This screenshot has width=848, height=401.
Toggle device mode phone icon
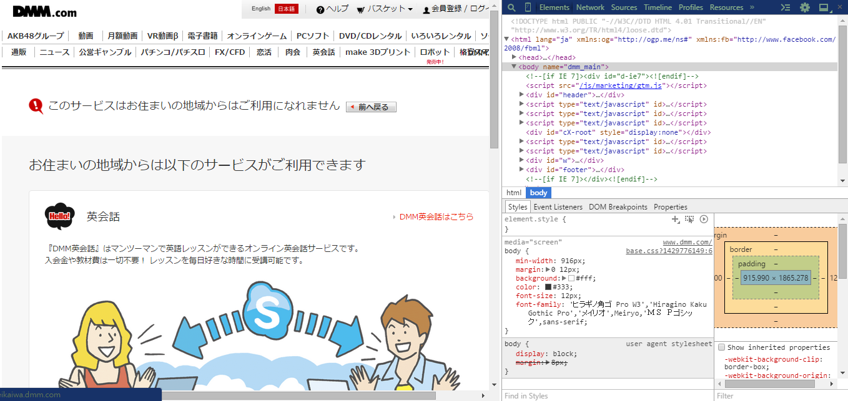[x=528, y=7]
